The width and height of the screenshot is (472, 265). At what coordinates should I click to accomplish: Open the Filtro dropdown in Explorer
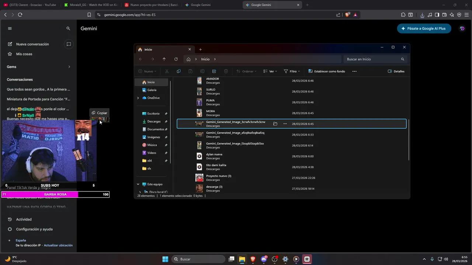292,71
